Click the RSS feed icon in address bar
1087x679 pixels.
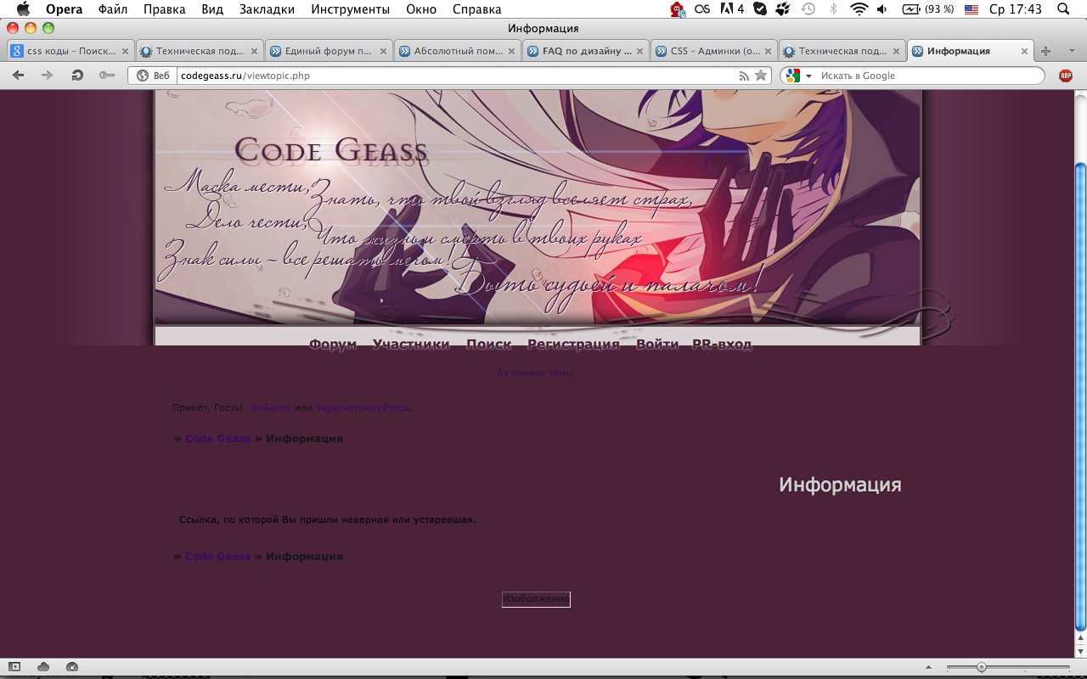point(744,76)
